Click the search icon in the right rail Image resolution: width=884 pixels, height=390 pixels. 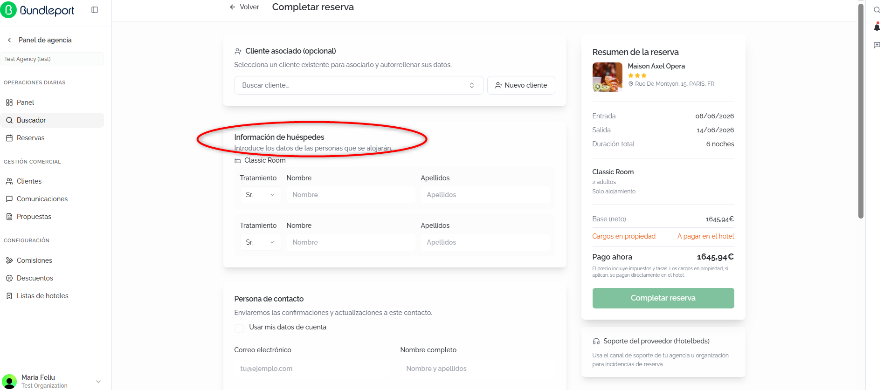(x=877, y=10)
